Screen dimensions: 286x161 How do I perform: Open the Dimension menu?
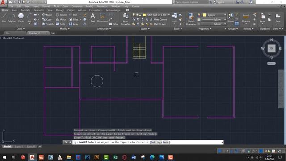point(77,6)
